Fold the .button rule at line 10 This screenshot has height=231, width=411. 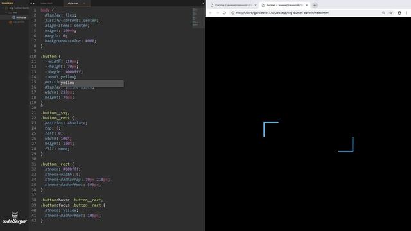point(30,56)
